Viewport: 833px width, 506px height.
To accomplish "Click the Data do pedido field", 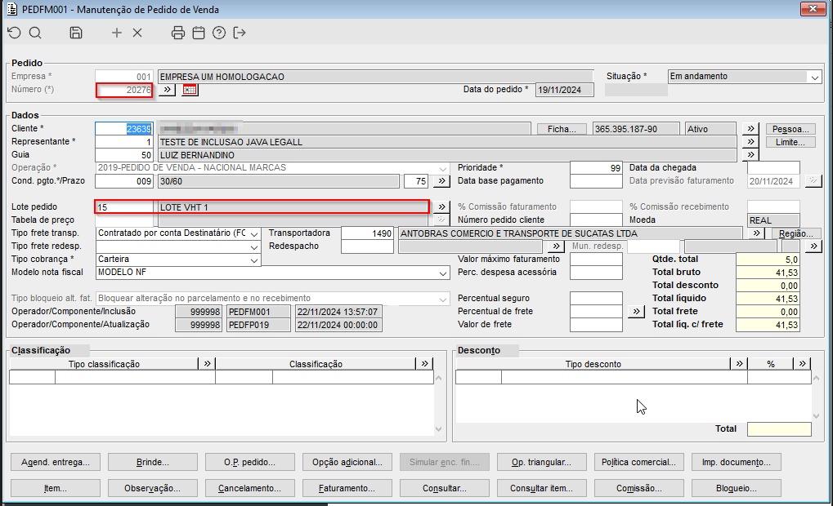I will [x=565, y=90].
